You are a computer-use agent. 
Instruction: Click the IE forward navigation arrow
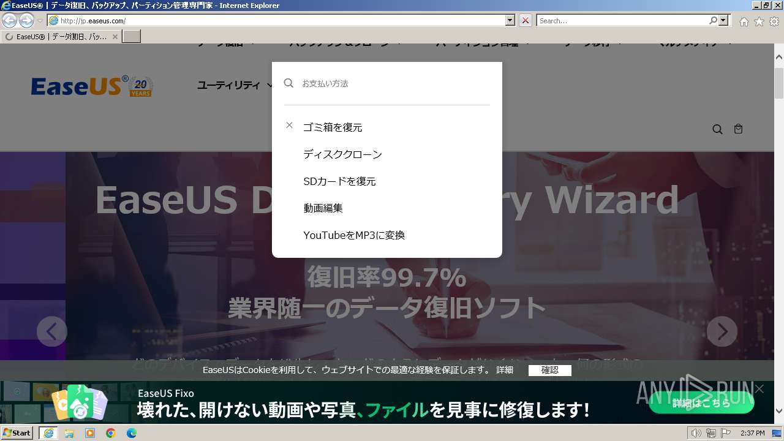(x=26, y=21)
